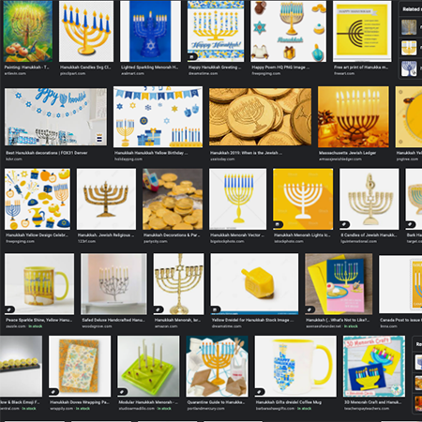Click 'zazzle.com' source text
422x422 pixels.
pos(15,326)
